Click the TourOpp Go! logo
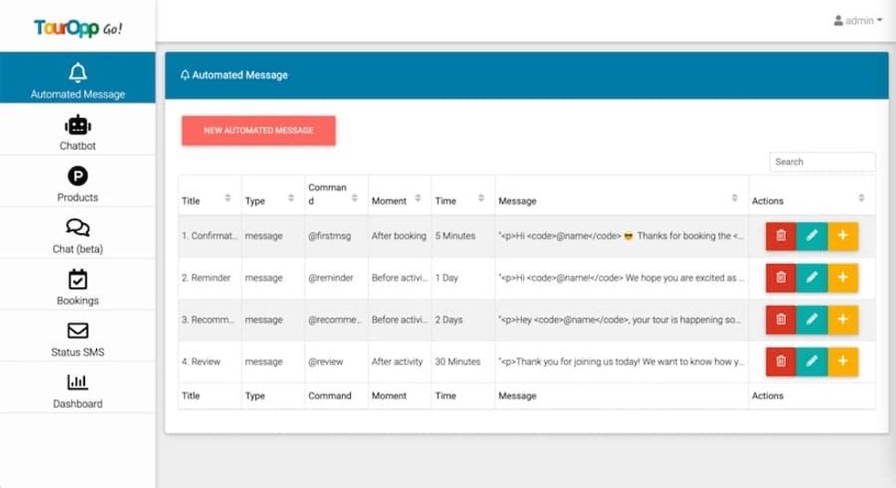 tap(78, 27)
